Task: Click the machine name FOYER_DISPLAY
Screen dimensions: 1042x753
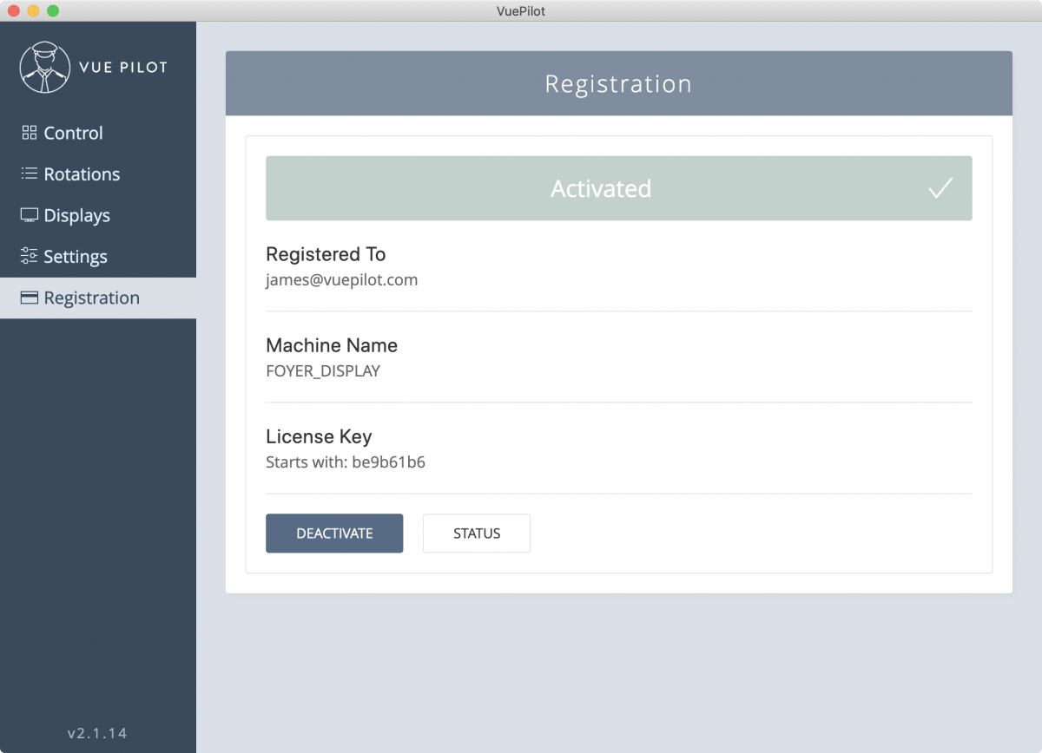Action: (323, 370)
